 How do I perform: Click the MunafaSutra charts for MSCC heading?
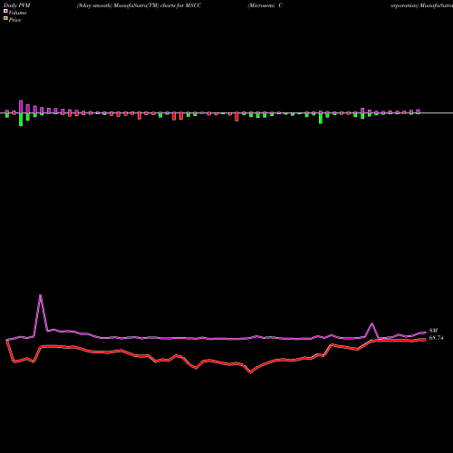tap(139, 5)
